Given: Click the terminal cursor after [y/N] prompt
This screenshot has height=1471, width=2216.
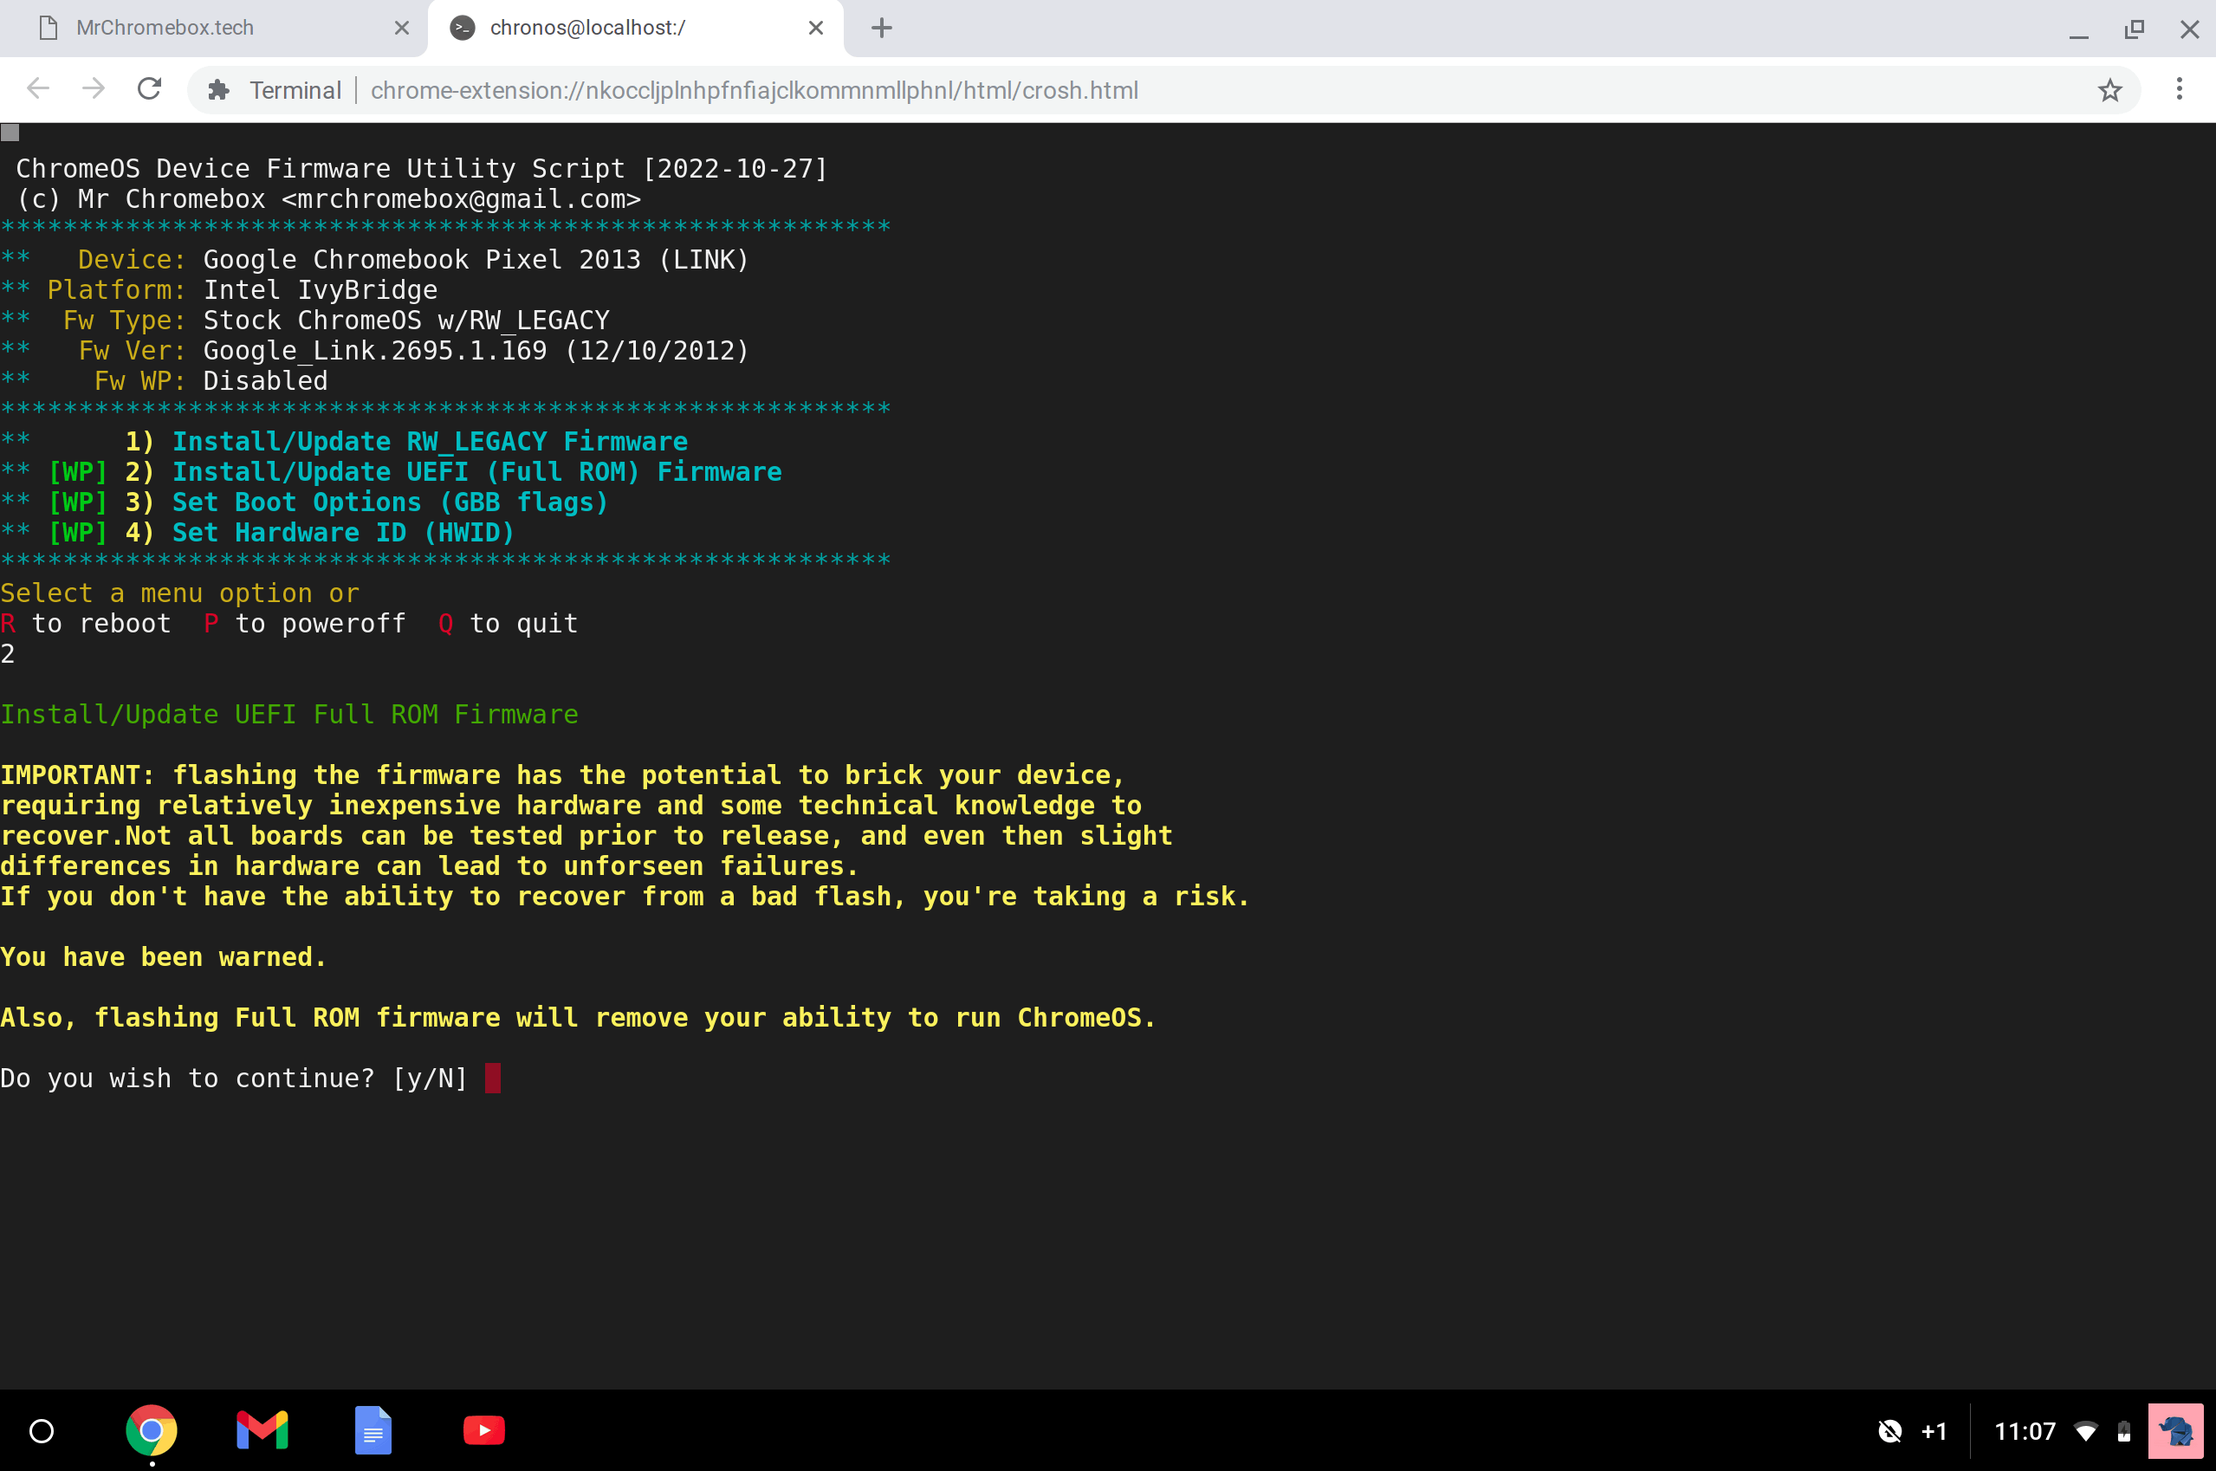Looking at the screenshot, I should tap(493, 1078).
